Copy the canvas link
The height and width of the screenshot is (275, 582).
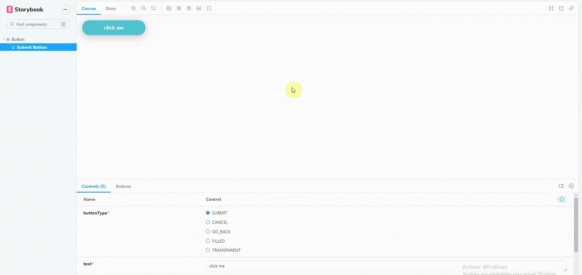click(x=571, y=8)
